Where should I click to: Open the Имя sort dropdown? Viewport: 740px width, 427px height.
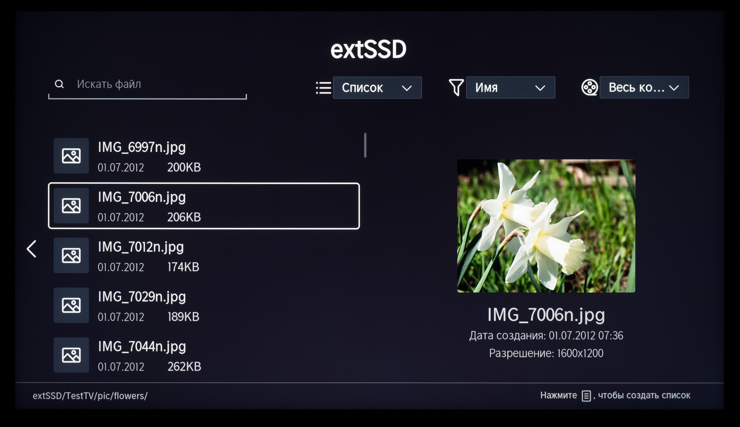point(510,88)
